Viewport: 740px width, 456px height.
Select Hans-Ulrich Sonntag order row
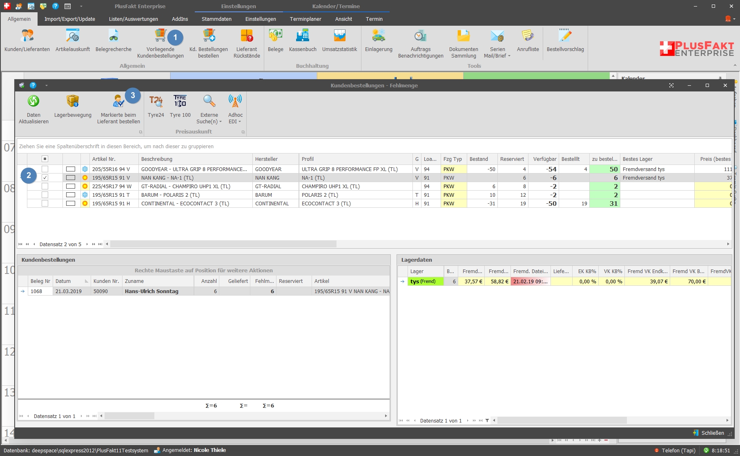[204, 291]
